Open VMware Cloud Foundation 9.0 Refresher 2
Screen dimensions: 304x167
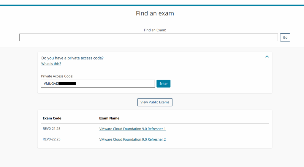132,139
